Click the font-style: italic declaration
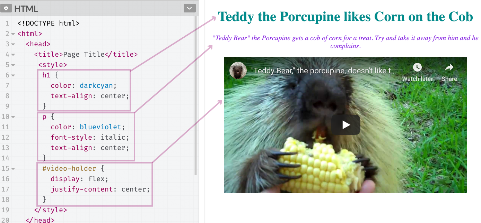The width and height of the screenshot is (481, 223). [x=90, y=137]
